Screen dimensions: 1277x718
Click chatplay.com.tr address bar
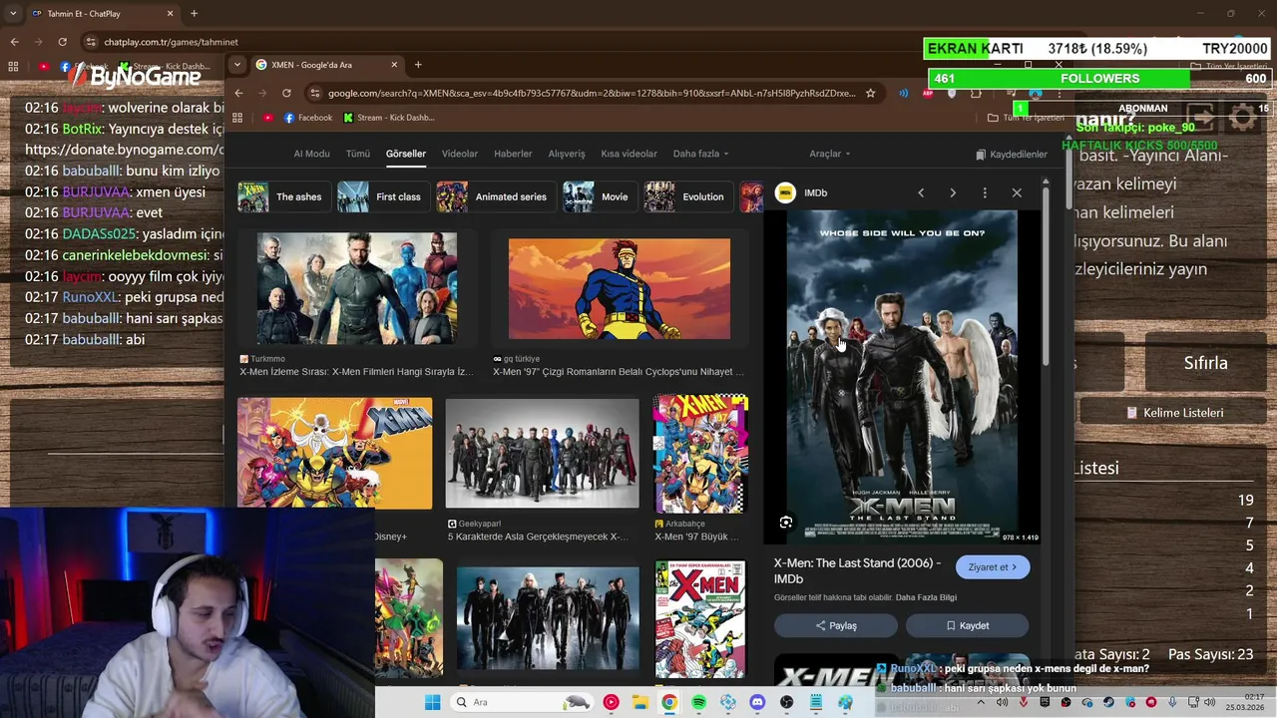pyautogui.click(x=171, y=42)
